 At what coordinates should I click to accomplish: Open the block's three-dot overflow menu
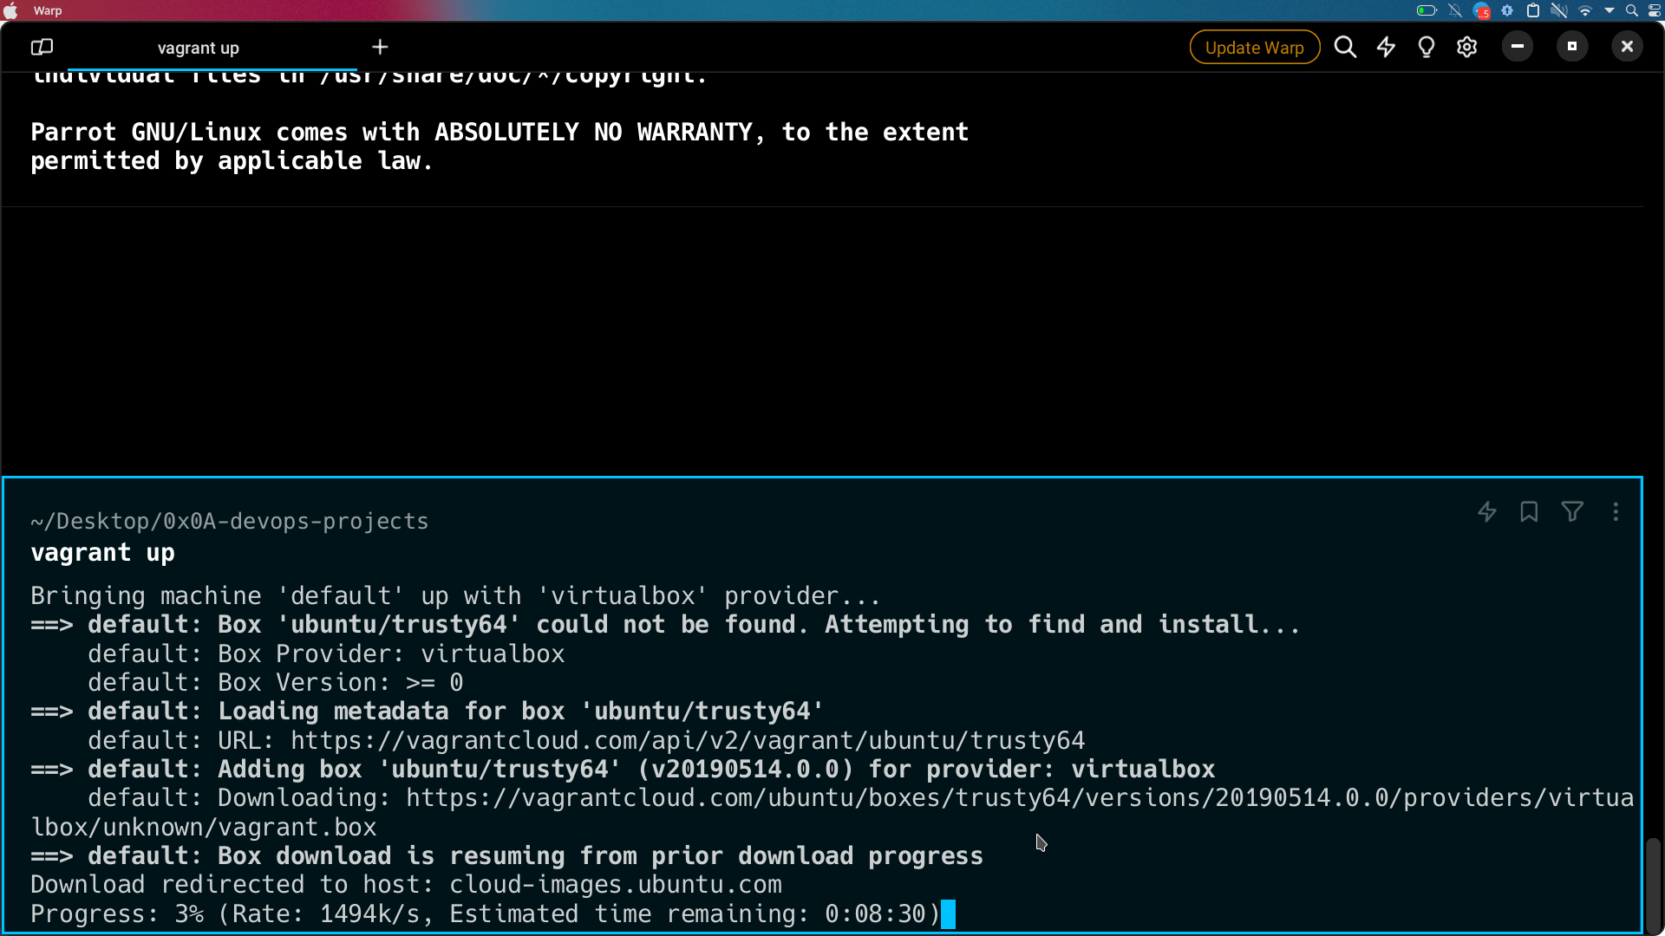pos(1616,512)
